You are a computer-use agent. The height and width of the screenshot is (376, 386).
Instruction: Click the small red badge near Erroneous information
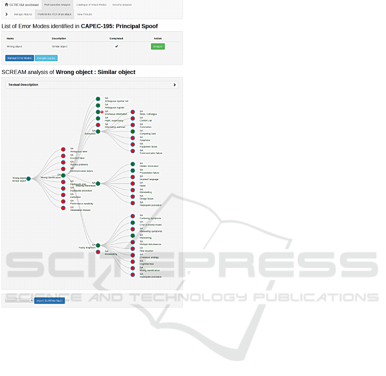(x=102, y=112)
